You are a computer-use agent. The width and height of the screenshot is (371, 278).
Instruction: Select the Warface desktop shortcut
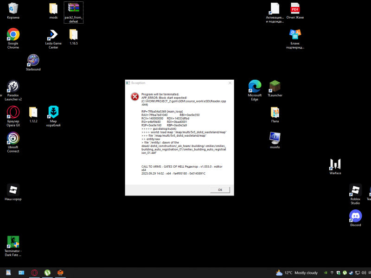pos(335,164)
